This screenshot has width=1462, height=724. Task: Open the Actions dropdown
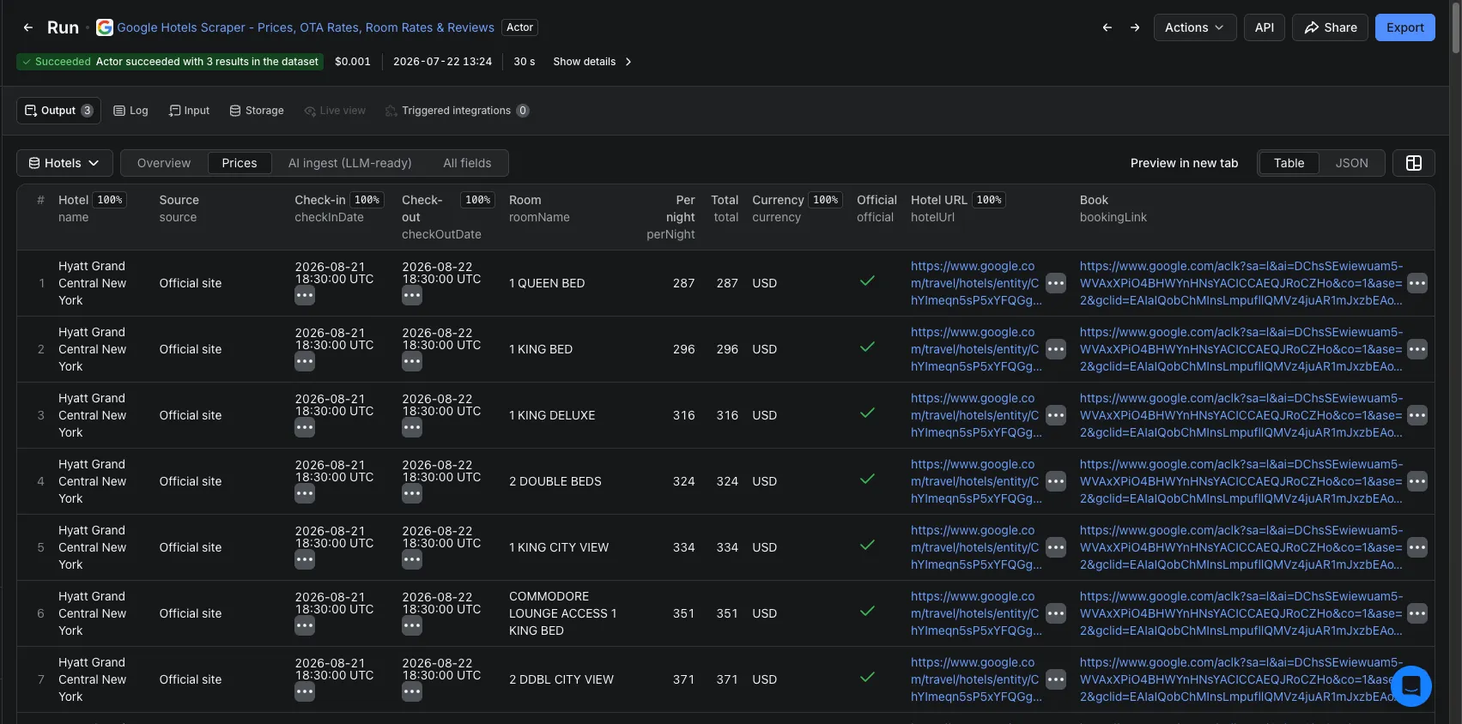click(x=1195, y=27)
